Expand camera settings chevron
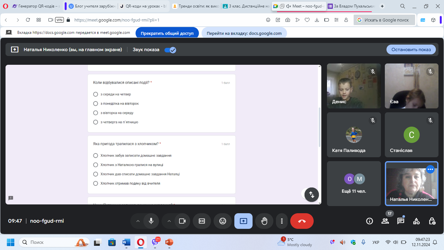Image resolution: width=444 pixels, height=250 pixels. (x=169, y=221)
